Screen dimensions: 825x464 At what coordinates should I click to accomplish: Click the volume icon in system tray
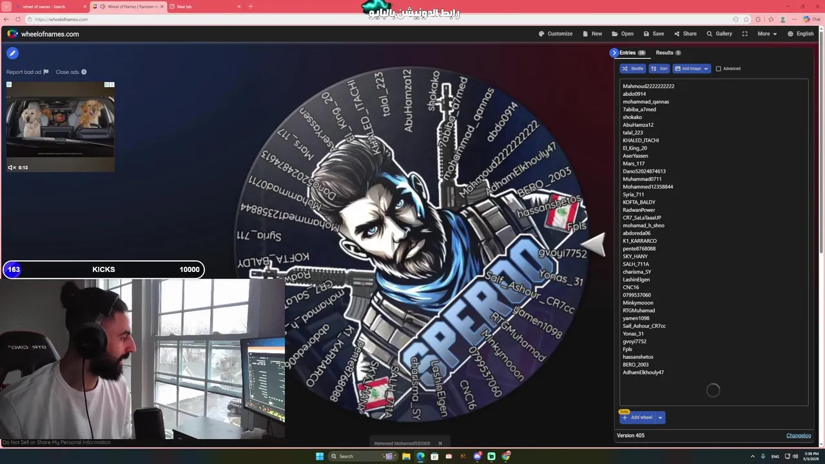coord(796,456)
